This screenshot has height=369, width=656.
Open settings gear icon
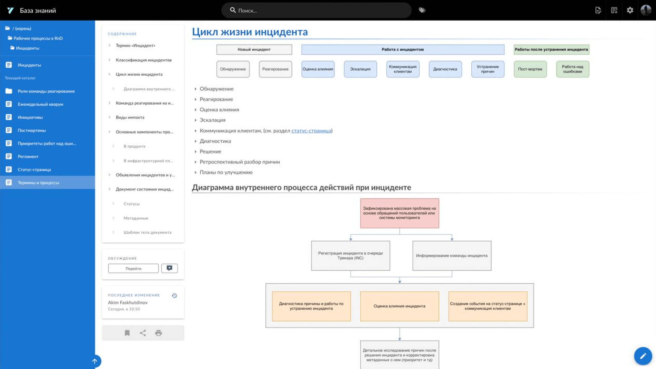click(630, 10)
